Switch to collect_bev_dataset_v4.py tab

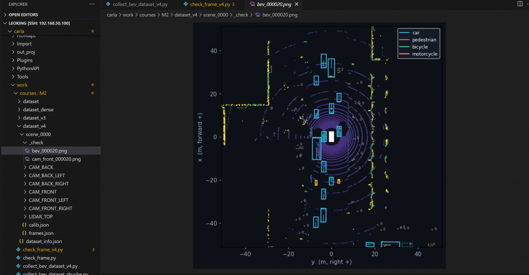(x=140, y=4)
